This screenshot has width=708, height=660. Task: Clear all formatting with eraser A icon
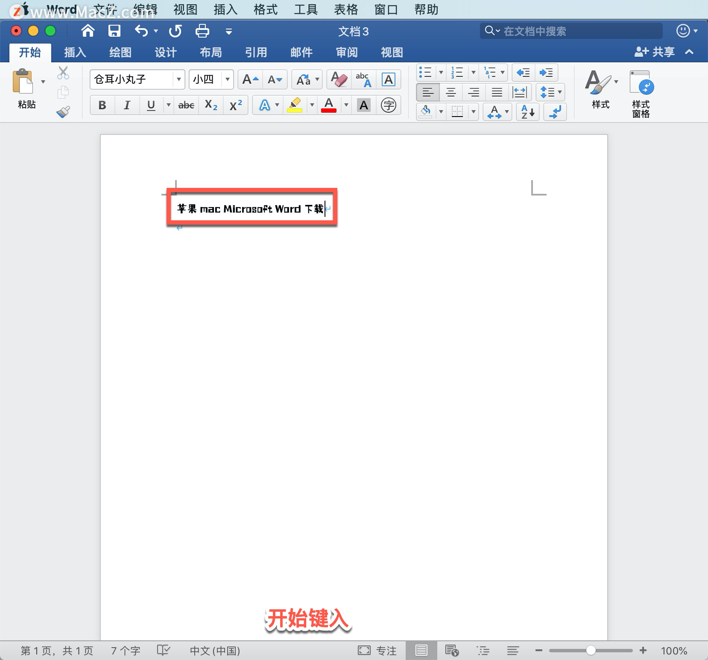(339, 79)
